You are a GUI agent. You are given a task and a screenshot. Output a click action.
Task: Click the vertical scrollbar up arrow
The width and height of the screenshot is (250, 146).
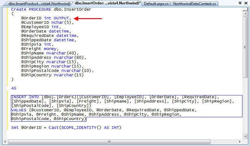(245, 14)
